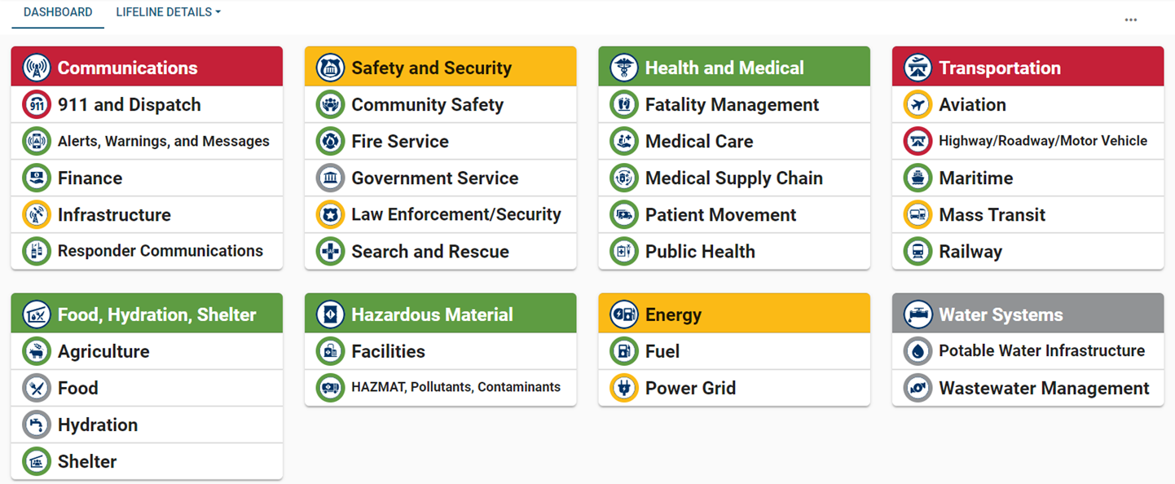
Task: Click the Potable Water Infrastructure droplet icon
Action: pos(917,351)
